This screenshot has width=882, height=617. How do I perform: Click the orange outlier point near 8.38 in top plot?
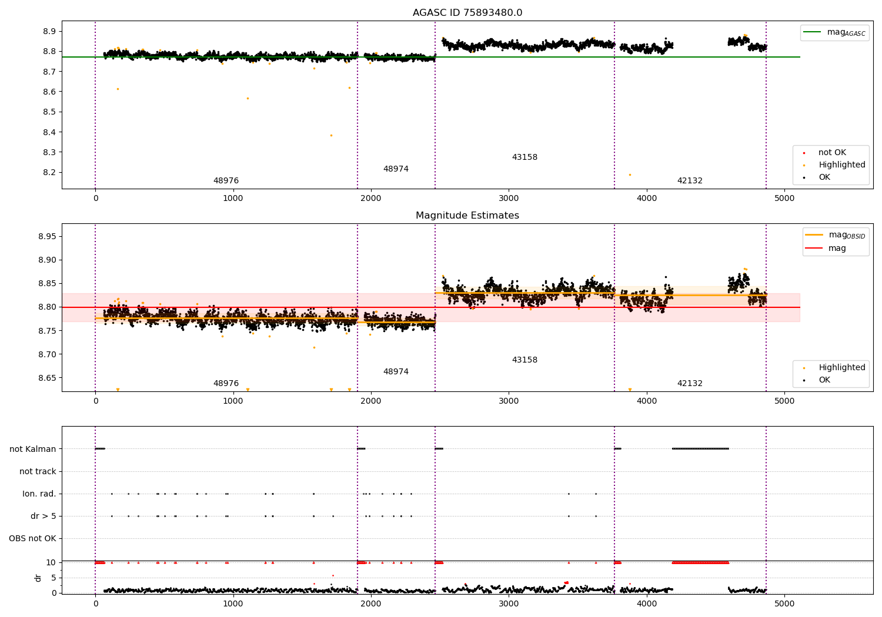tap(331, 135)
